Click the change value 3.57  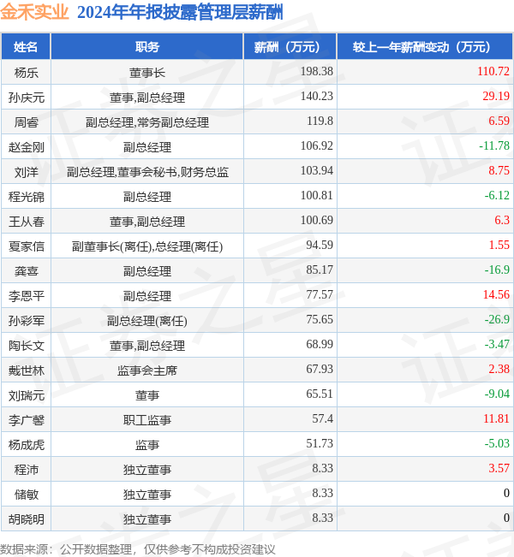(x=499, y=468)
